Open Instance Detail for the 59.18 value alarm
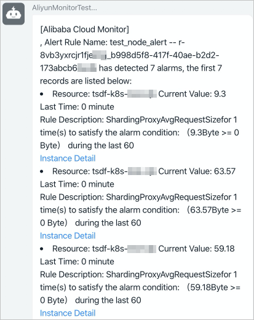 (68, 313)
